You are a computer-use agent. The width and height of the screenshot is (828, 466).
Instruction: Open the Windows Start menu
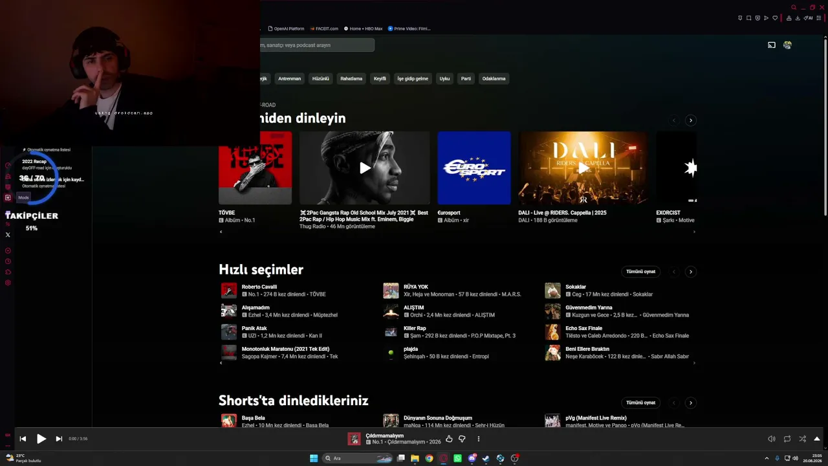pos(314,458)
